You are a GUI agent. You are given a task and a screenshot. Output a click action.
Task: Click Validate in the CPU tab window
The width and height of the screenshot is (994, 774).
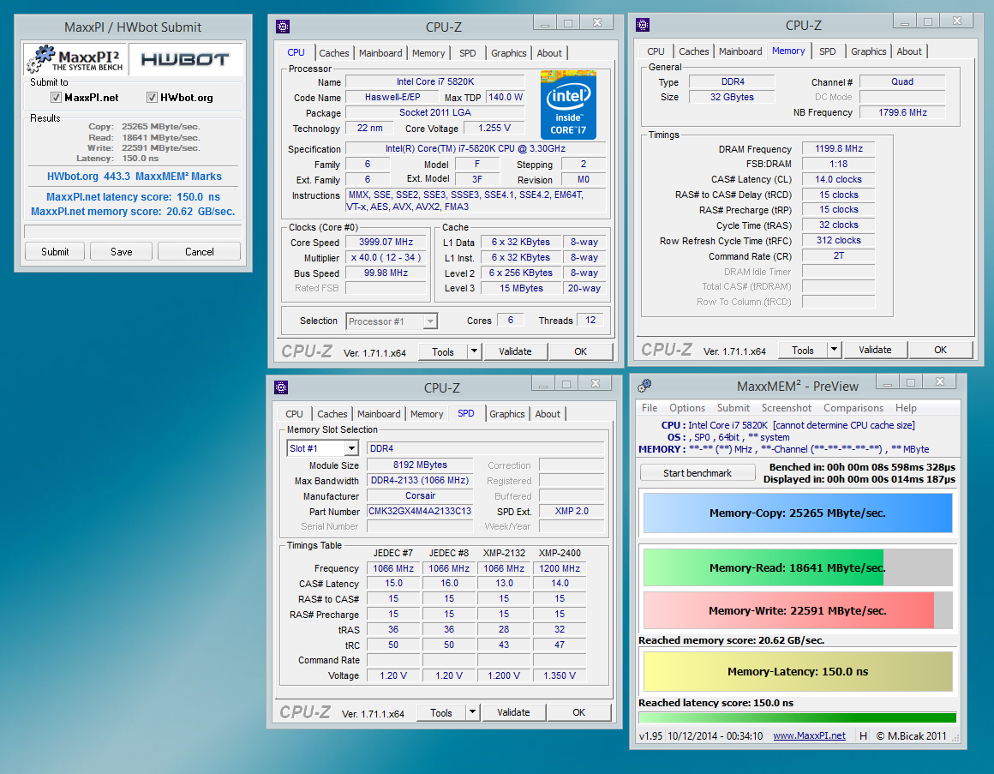(x=515, y=351)
